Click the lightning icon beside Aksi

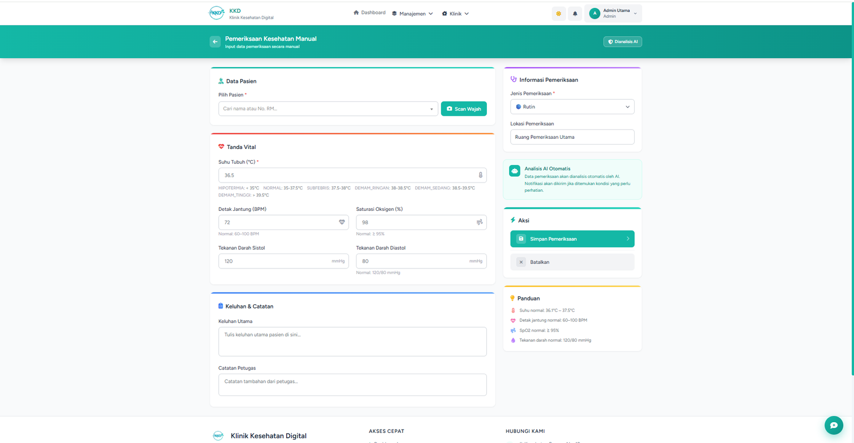(x=513, y=220)
